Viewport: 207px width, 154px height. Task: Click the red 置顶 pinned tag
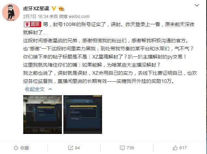pos(33,24)
